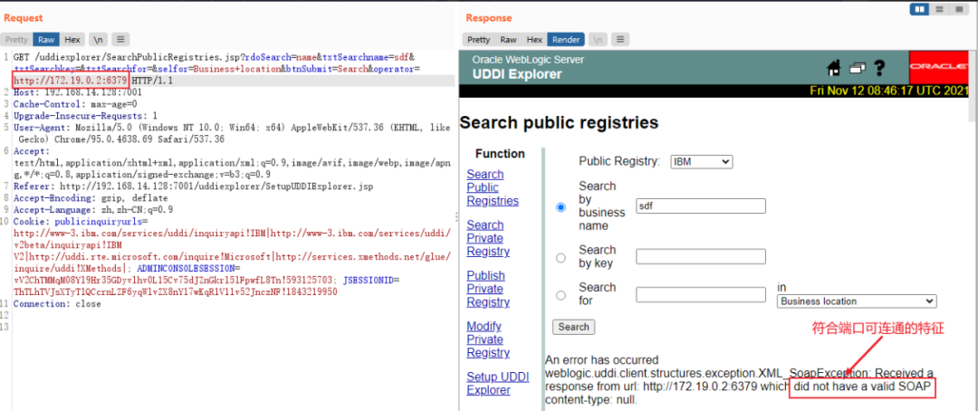Screen dimensions: 978x411
Task: Toggle \n non-printable characters in Request panel
Action: 99,39
